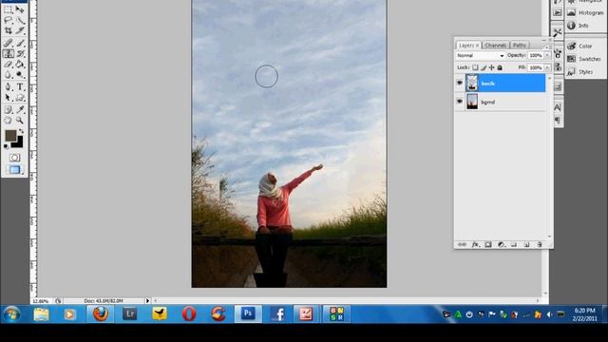Toggle lock image pixels

(x=484, y=67)
